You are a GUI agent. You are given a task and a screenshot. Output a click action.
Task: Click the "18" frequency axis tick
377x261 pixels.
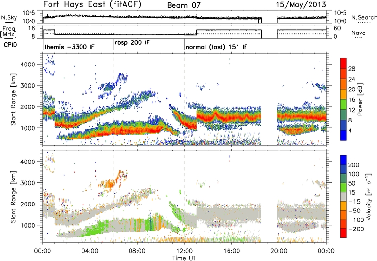coord(32,28)
